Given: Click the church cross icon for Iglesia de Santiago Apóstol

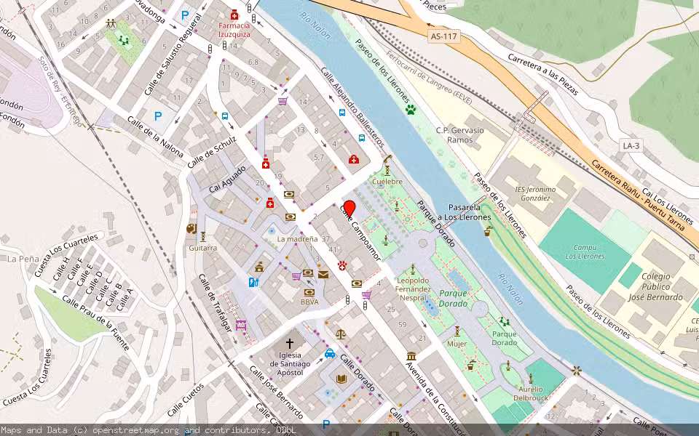Looking at the screenshot, I should click(x=290, y=344).
